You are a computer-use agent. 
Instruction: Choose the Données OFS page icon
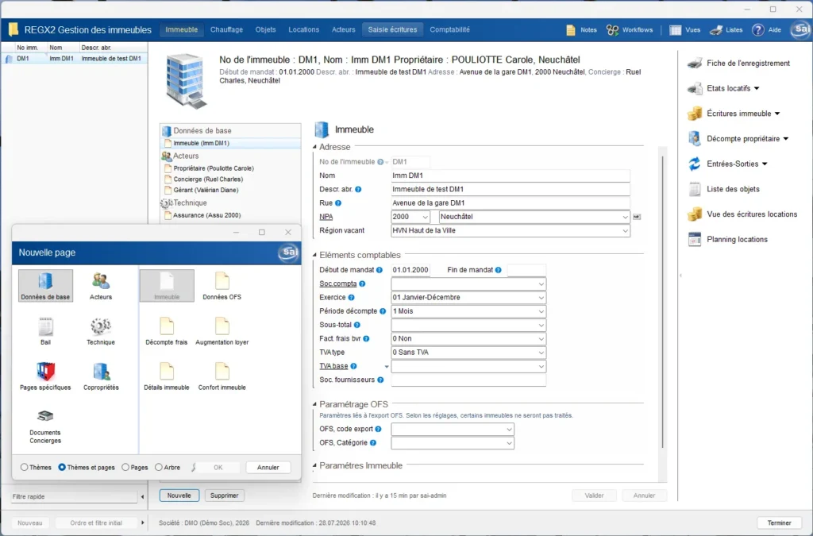click(222, 285)
